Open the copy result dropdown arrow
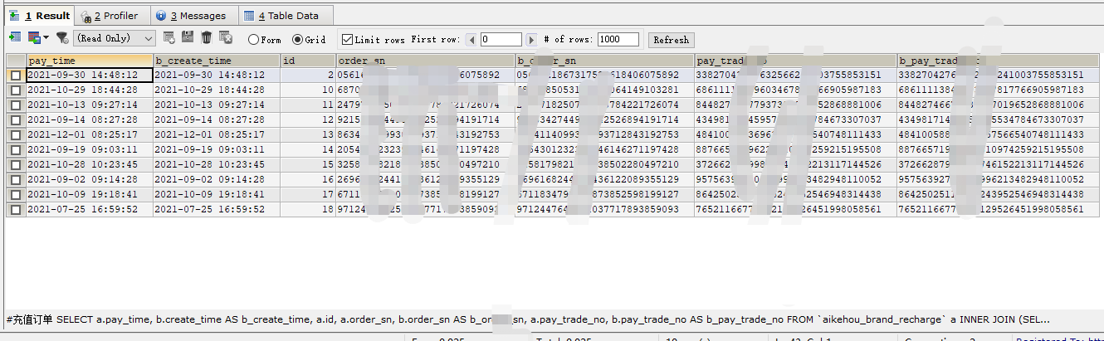Image resolution: width=1104 pixels, height=341 pixels. point(46,37)
